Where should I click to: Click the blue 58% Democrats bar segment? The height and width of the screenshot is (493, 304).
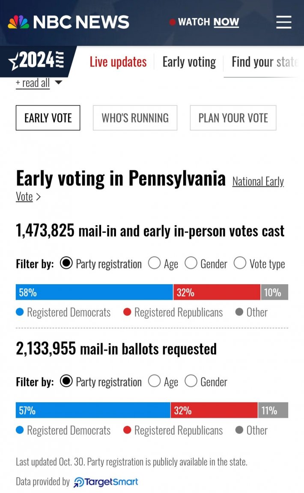[94, 292]
